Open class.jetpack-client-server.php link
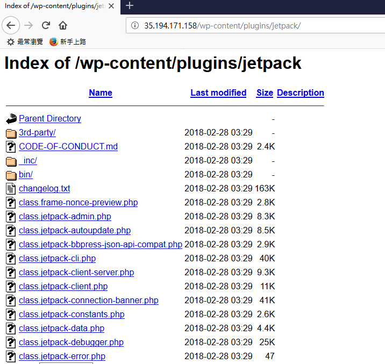385x364 pixels. (x=76, y=273)
